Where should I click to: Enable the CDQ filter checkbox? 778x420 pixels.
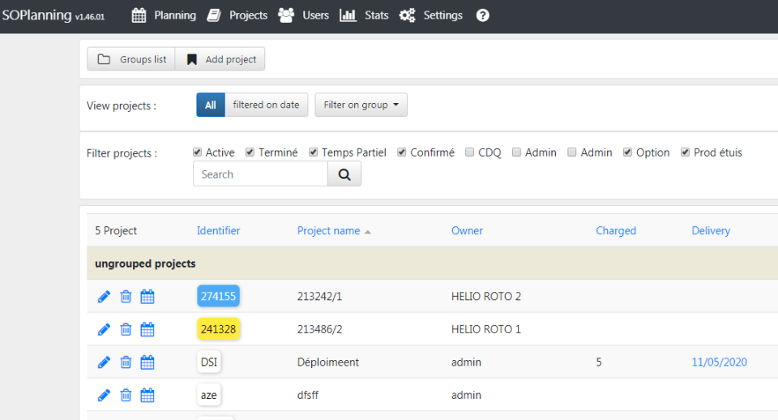point(470,152)
